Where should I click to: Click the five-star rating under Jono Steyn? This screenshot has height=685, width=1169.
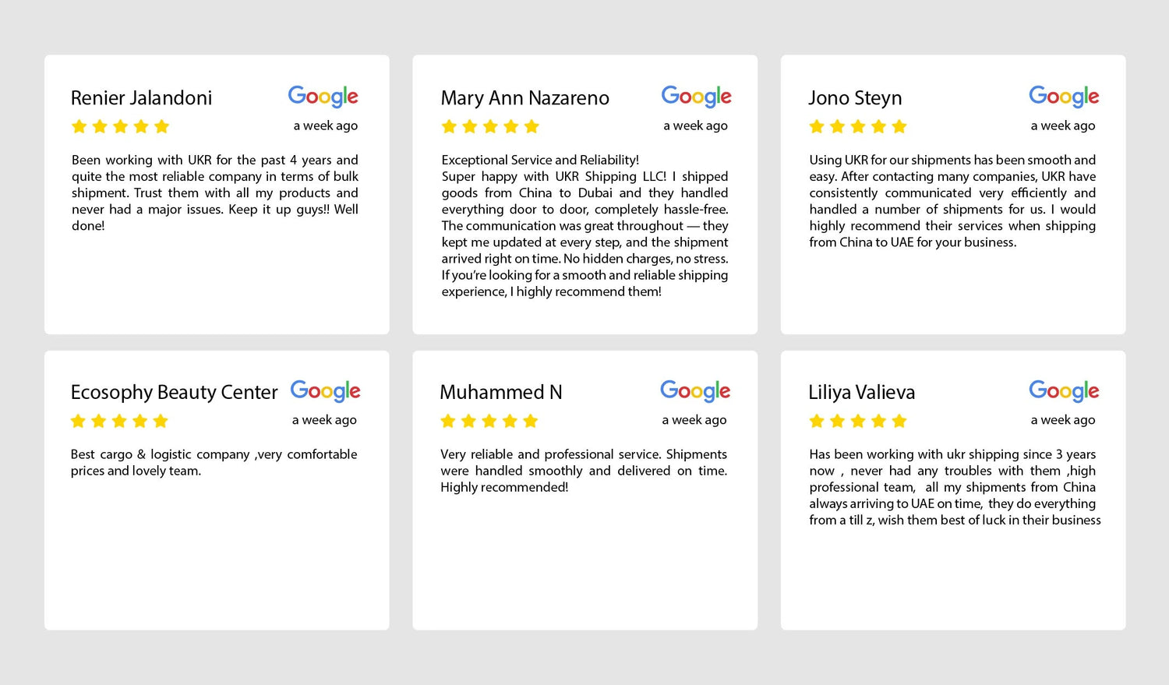(x=858, y=126)
